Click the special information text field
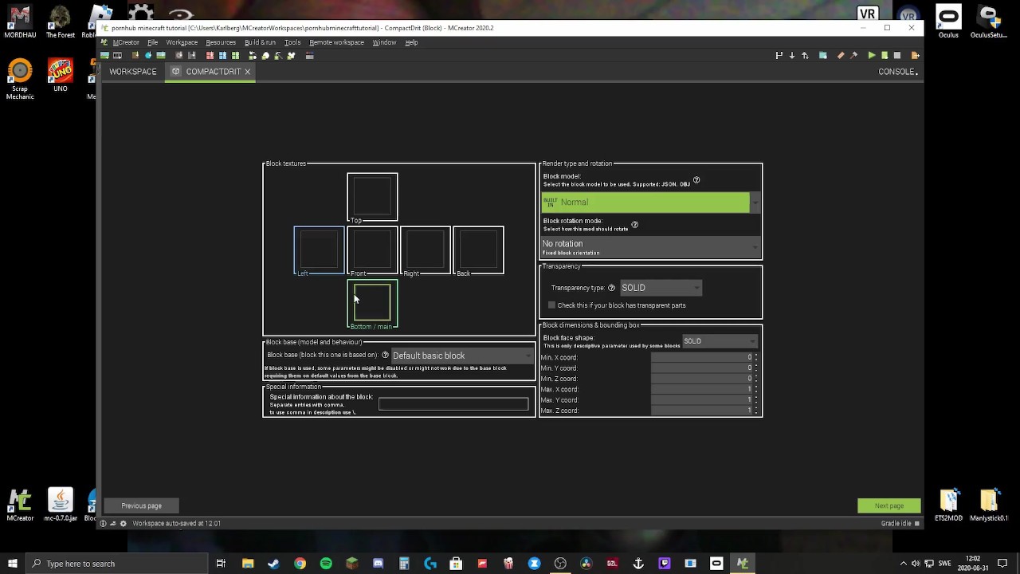 [453, 404]
